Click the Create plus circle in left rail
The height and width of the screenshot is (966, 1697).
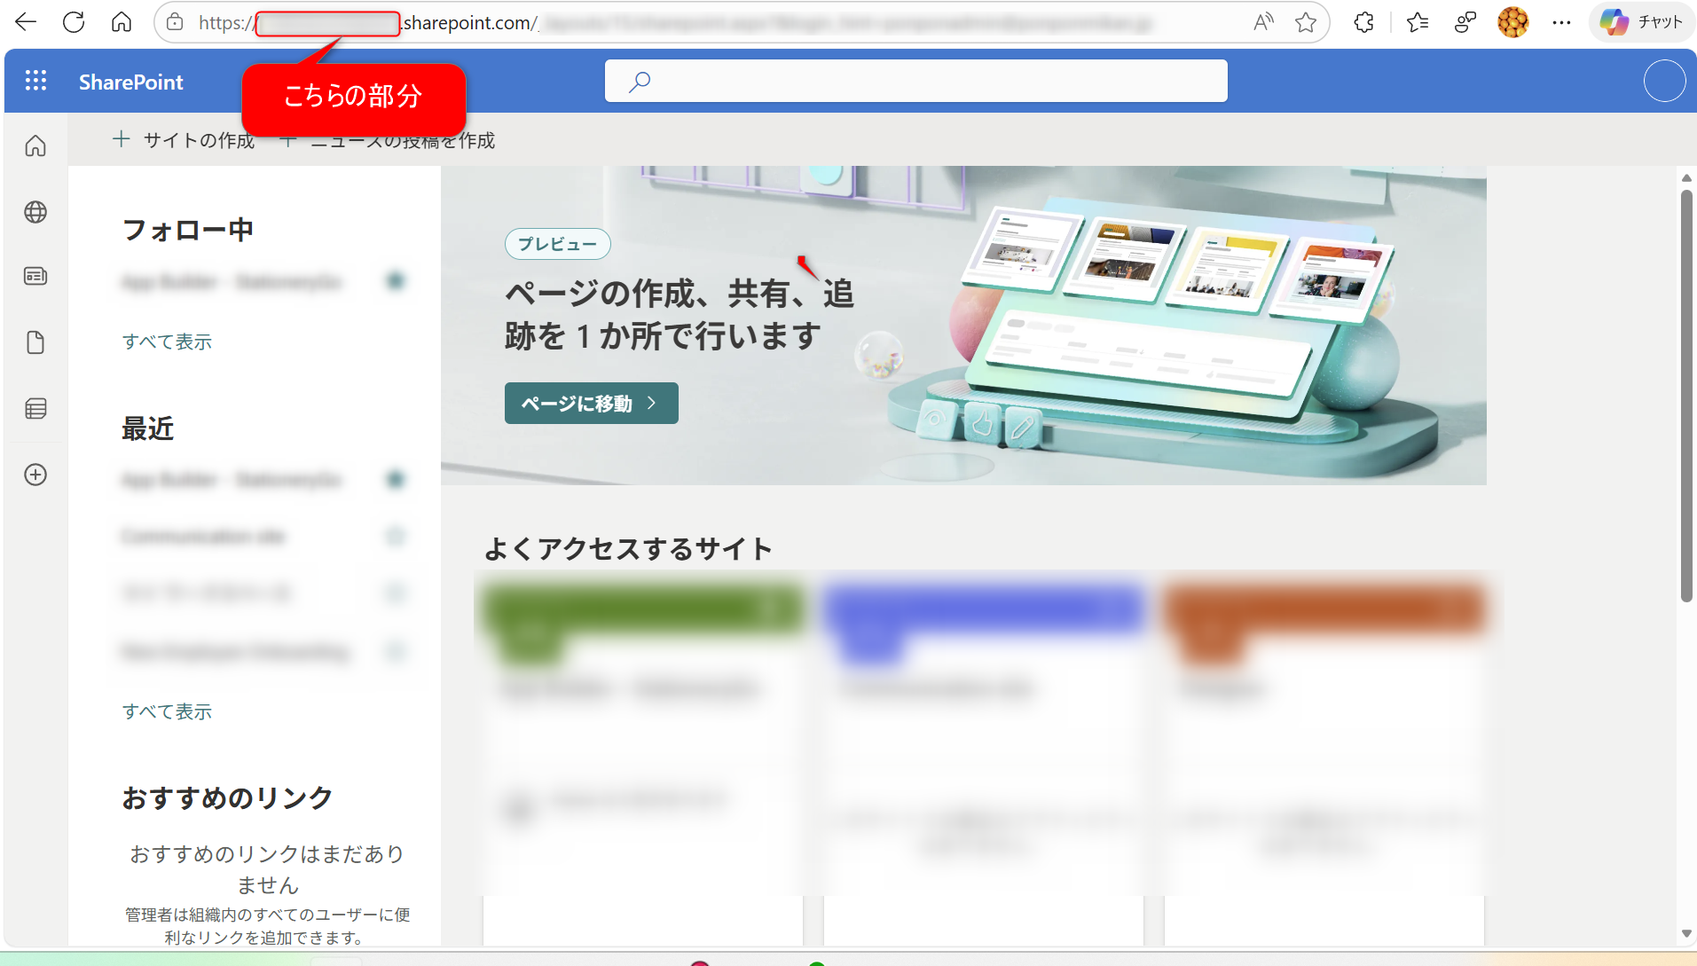click(x=35, y=475)
